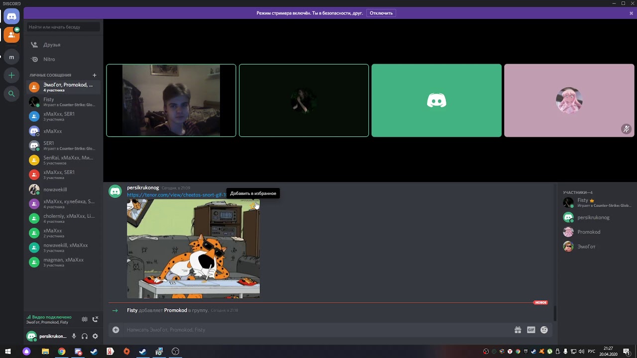The height and width of the screenshot is (358, 637).
Task: Open the tenor.com cheetos-snort link
Action: (x=177, y=195)
